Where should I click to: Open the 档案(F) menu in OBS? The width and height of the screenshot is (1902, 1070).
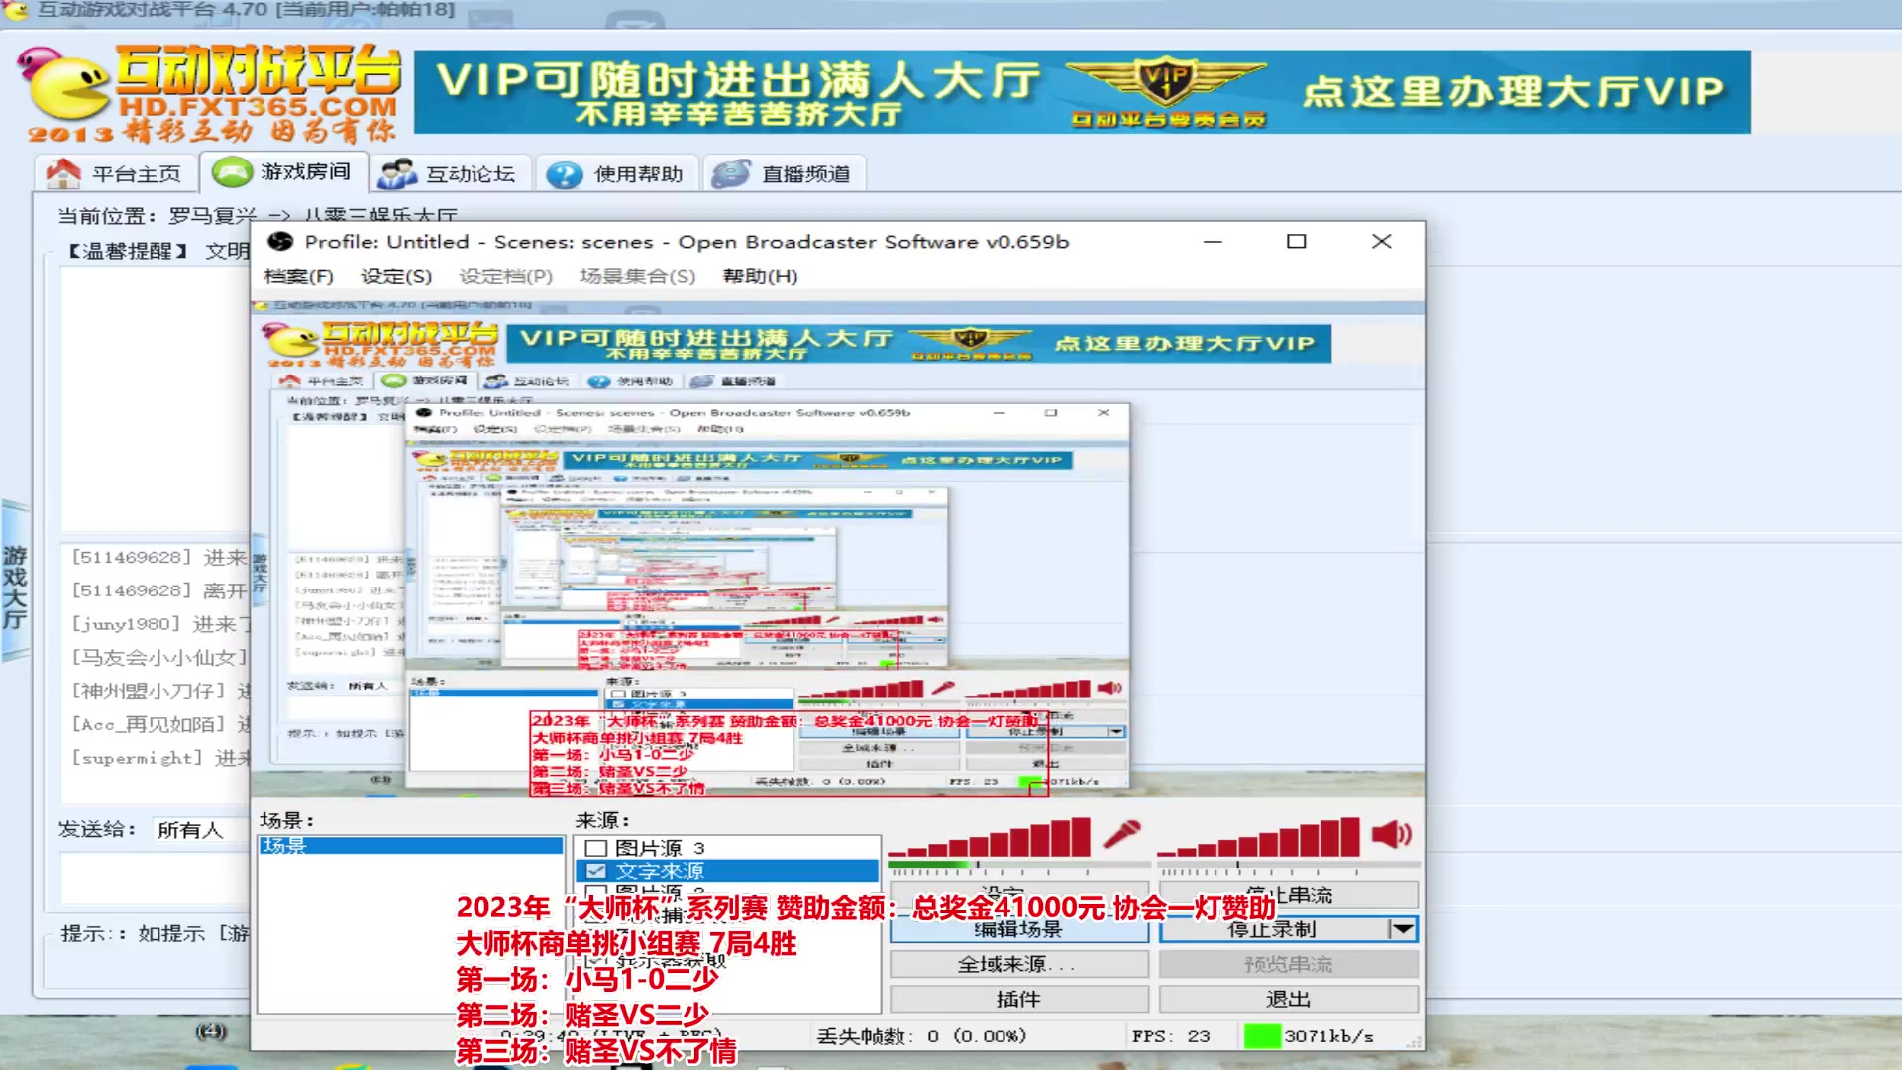coord(298,276)
